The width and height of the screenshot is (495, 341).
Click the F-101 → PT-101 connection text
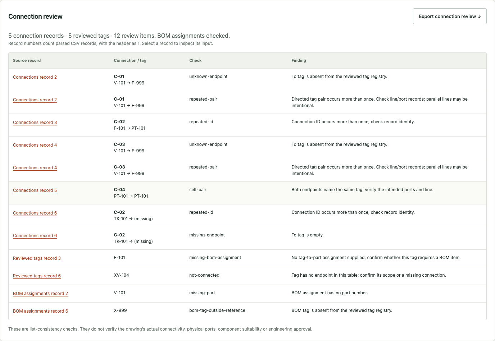tap(130, 128)
